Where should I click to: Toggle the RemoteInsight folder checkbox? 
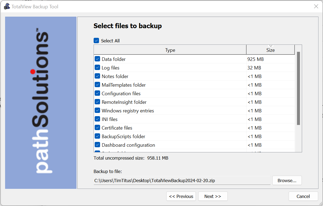tap(97, 102)
